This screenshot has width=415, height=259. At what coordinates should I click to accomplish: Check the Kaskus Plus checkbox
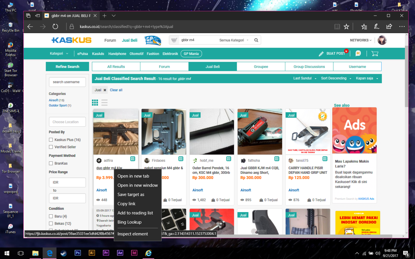pos(51,140)
